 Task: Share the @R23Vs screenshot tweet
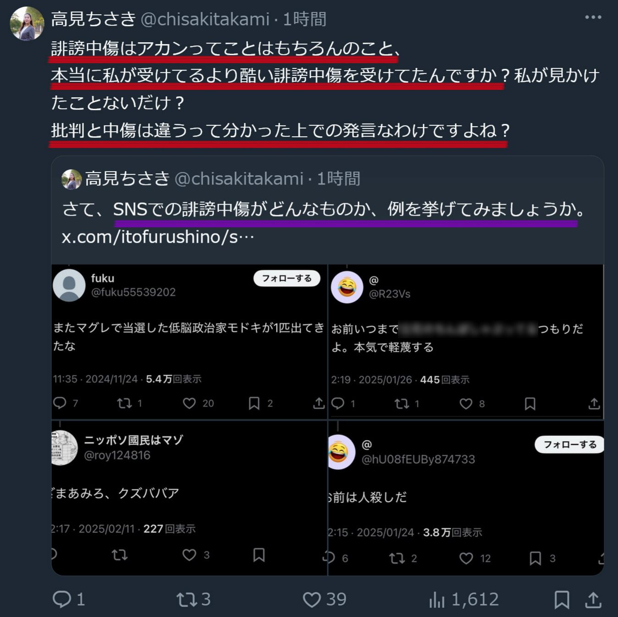pos(594,404)
